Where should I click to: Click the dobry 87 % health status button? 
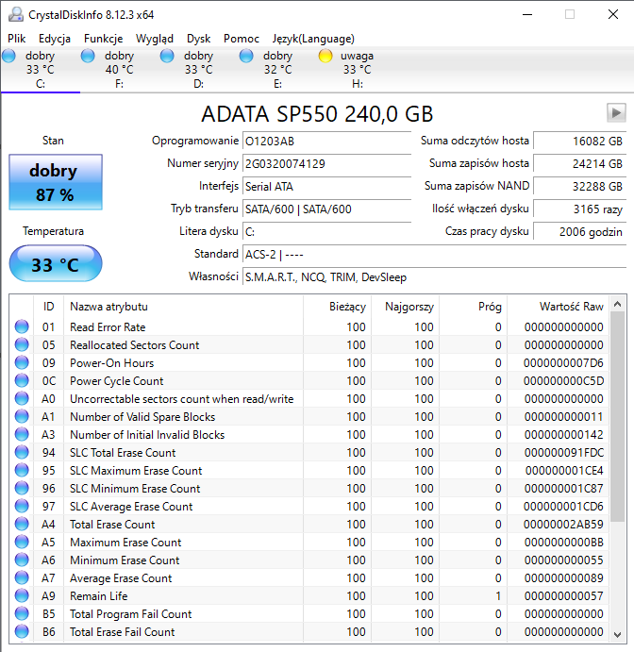click(x=56, y=182)
